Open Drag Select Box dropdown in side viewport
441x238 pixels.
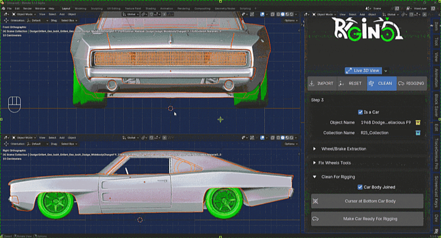69,144
